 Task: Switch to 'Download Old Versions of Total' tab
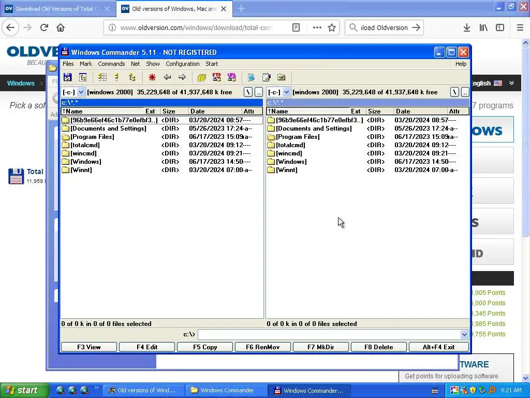click(x=57, y=9)
